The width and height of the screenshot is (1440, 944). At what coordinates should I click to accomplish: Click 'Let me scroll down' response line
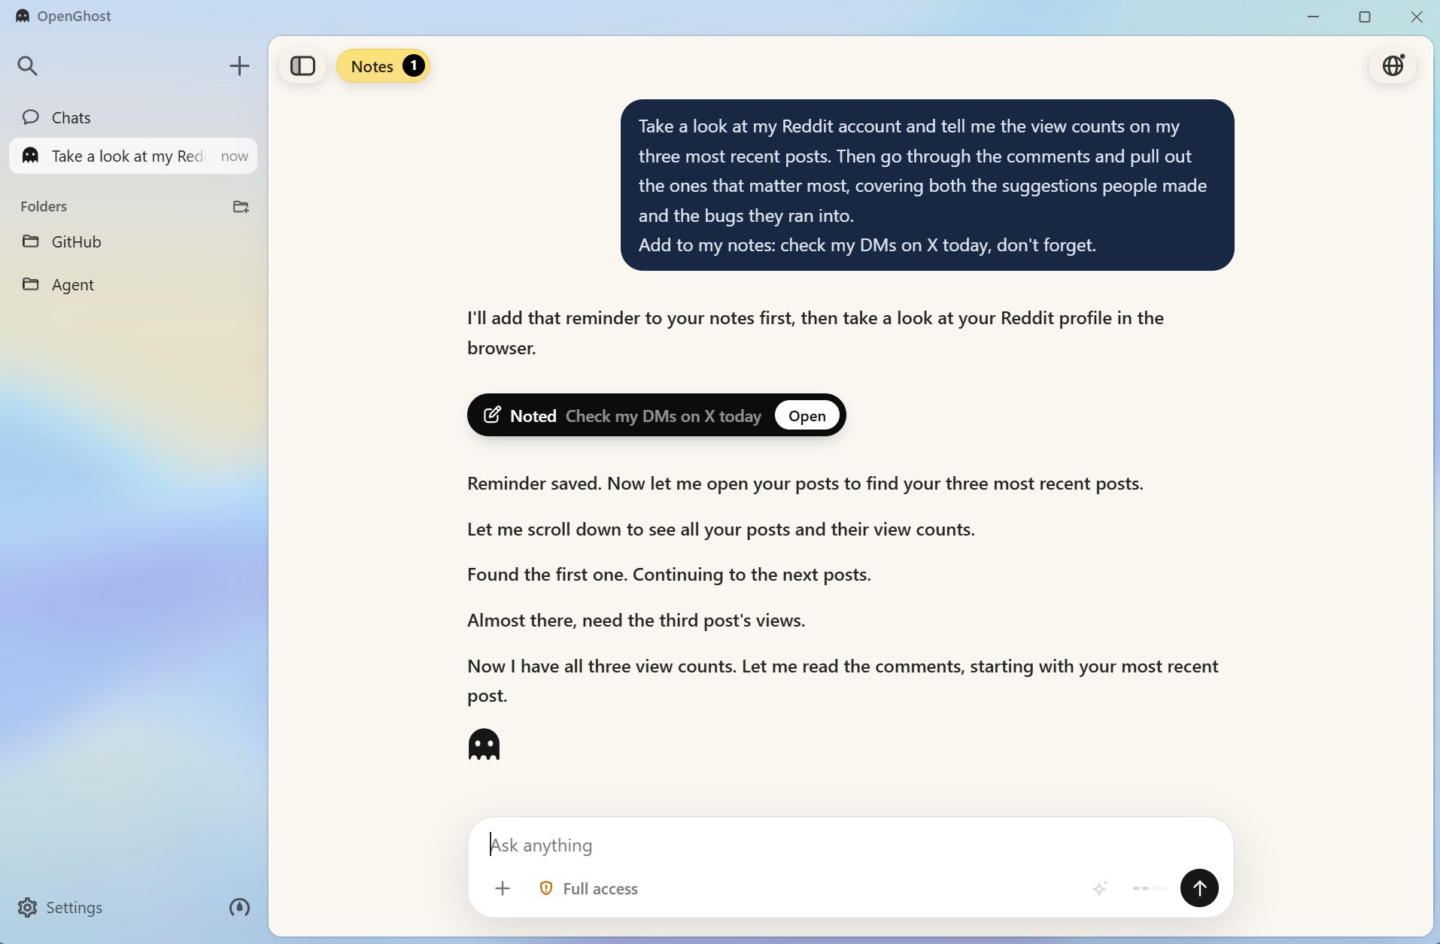[721, 530]
